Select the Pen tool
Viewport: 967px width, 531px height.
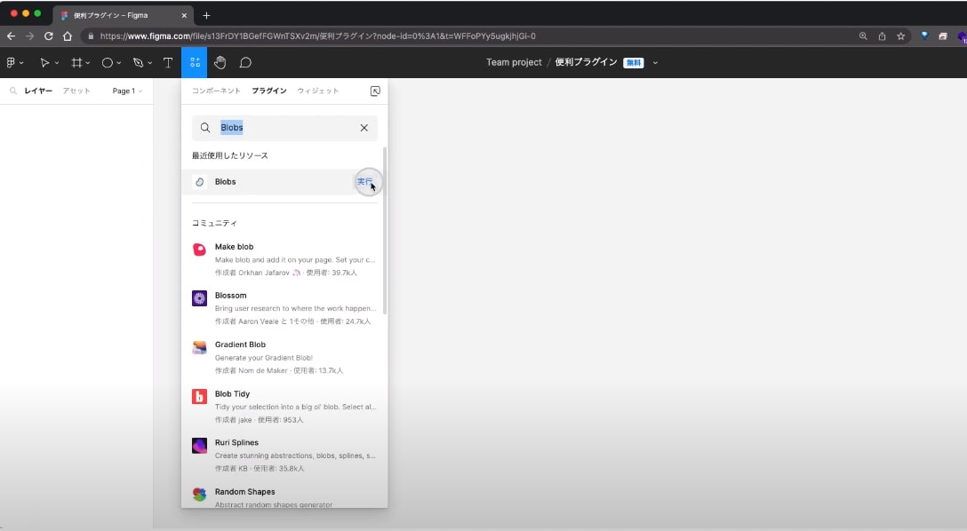point(138,62)
